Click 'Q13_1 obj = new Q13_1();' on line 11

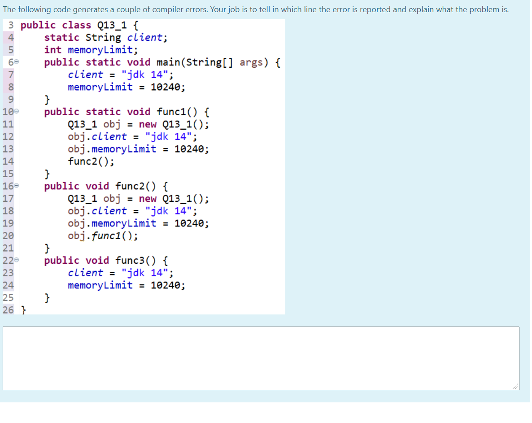[x=139, y=125]
